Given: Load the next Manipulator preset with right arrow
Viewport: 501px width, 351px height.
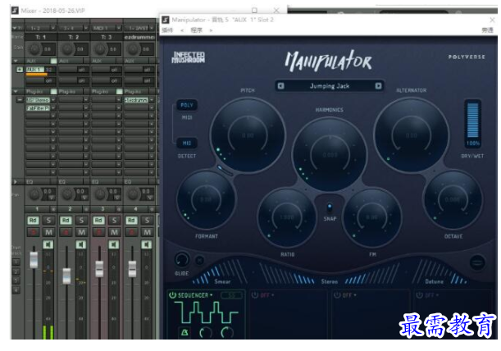Looking at the screenshot, I should 378,85.
